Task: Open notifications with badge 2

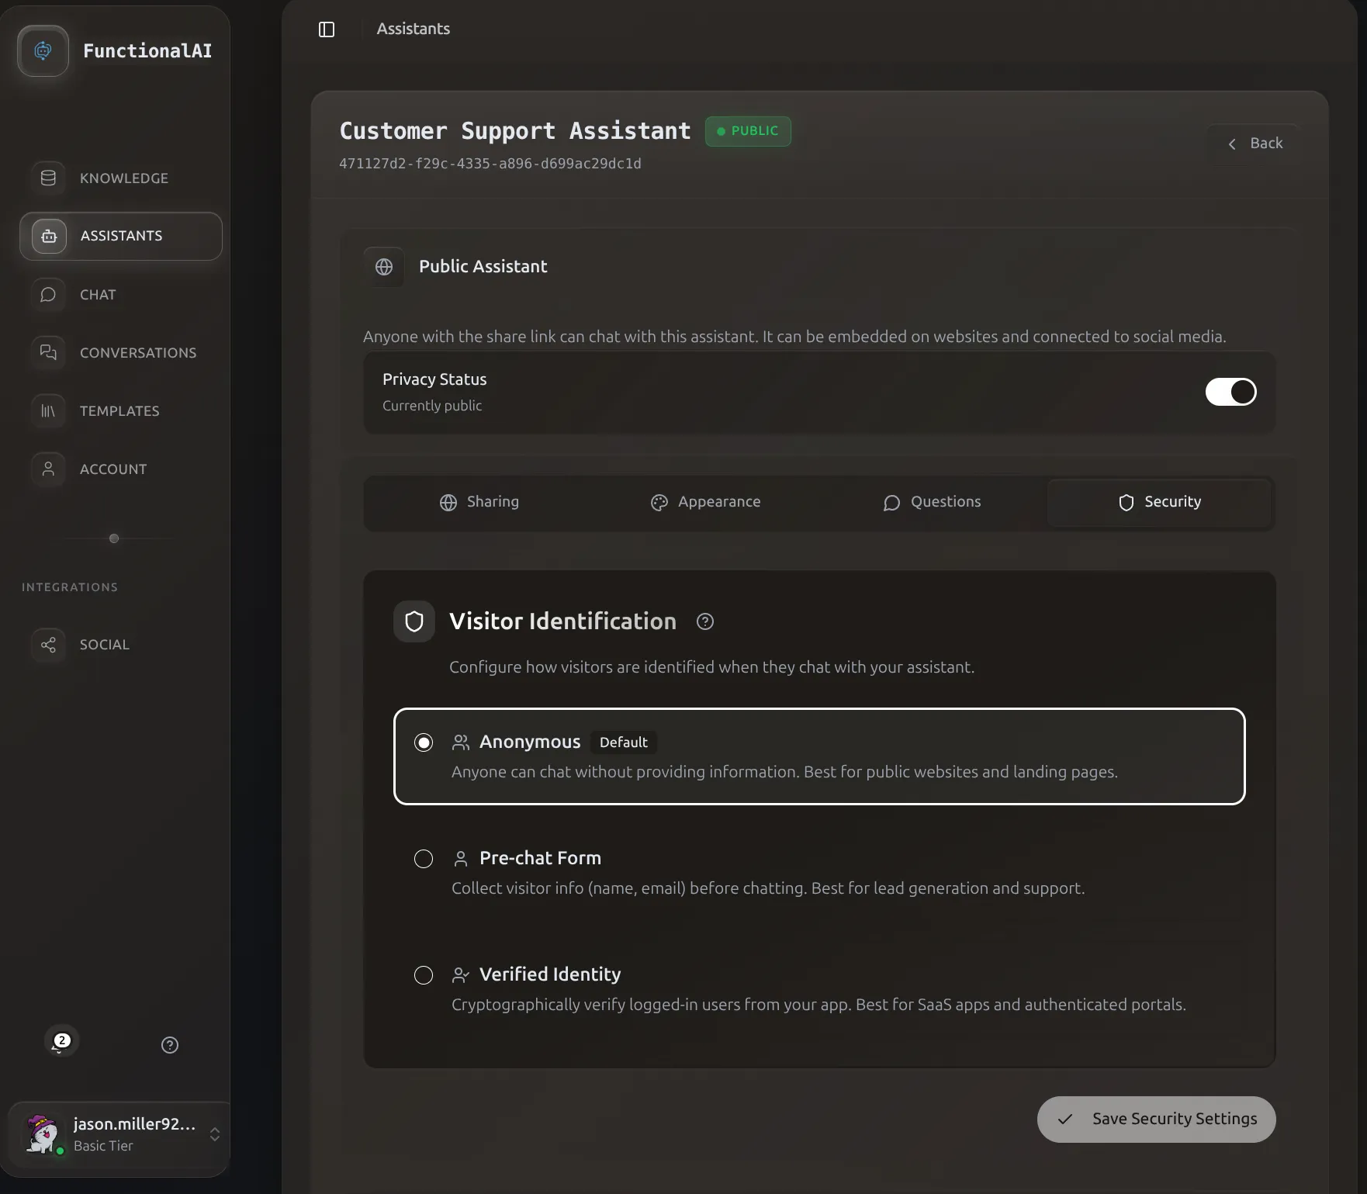Action: [61, 1043]
